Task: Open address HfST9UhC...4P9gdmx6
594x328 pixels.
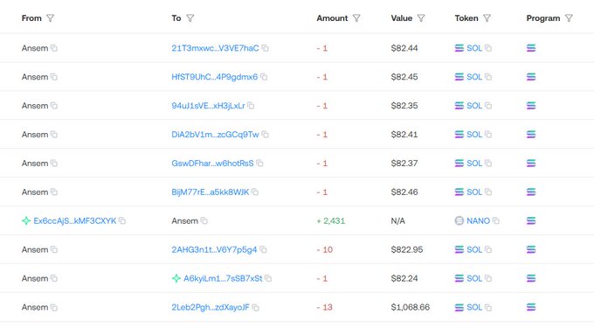Action: pyautogui.click(x=214, y=77)
